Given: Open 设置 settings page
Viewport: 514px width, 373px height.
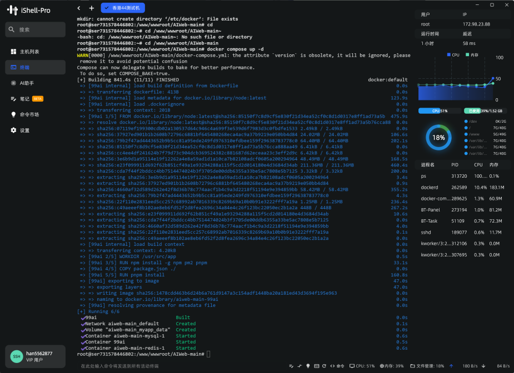Looking at the screenshot, I should pos(36,130).
